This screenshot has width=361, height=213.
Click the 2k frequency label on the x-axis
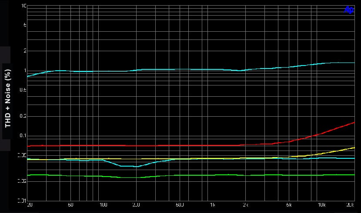(x=245, y=204)
